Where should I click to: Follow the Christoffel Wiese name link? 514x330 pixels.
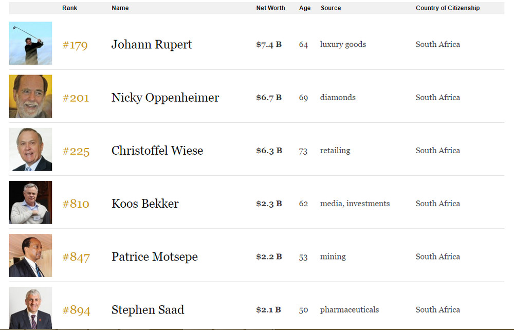(x=157, y=151)
